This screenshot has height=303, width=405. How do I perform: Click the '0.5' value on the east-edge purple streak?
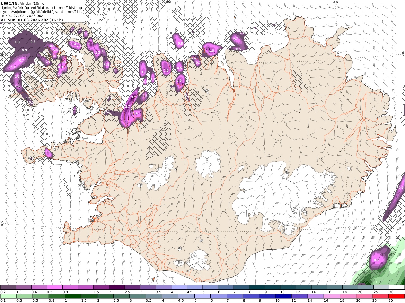401,187
